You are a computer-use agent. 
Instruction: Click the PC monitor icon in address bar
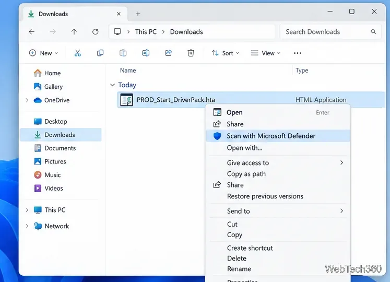(117, 32)
